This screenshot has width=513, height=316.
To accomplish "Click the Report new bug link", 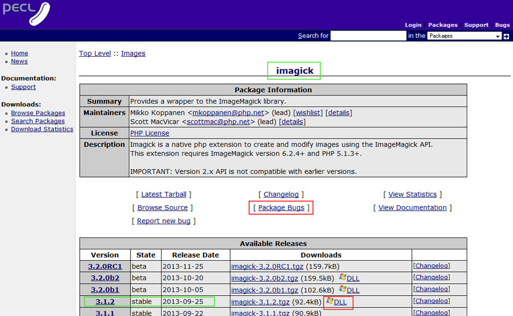I will tap(164, 221).
